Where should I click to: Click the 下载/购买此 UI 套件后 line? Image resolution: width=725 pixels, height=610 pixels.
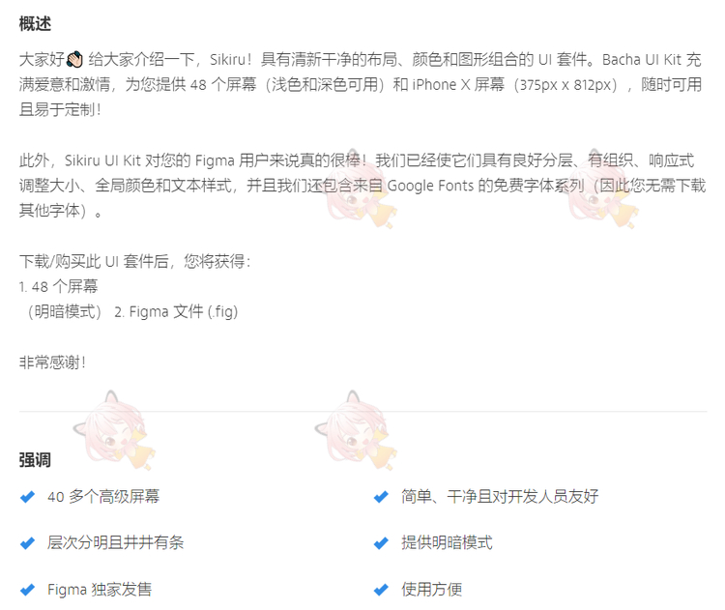point(134,262)
